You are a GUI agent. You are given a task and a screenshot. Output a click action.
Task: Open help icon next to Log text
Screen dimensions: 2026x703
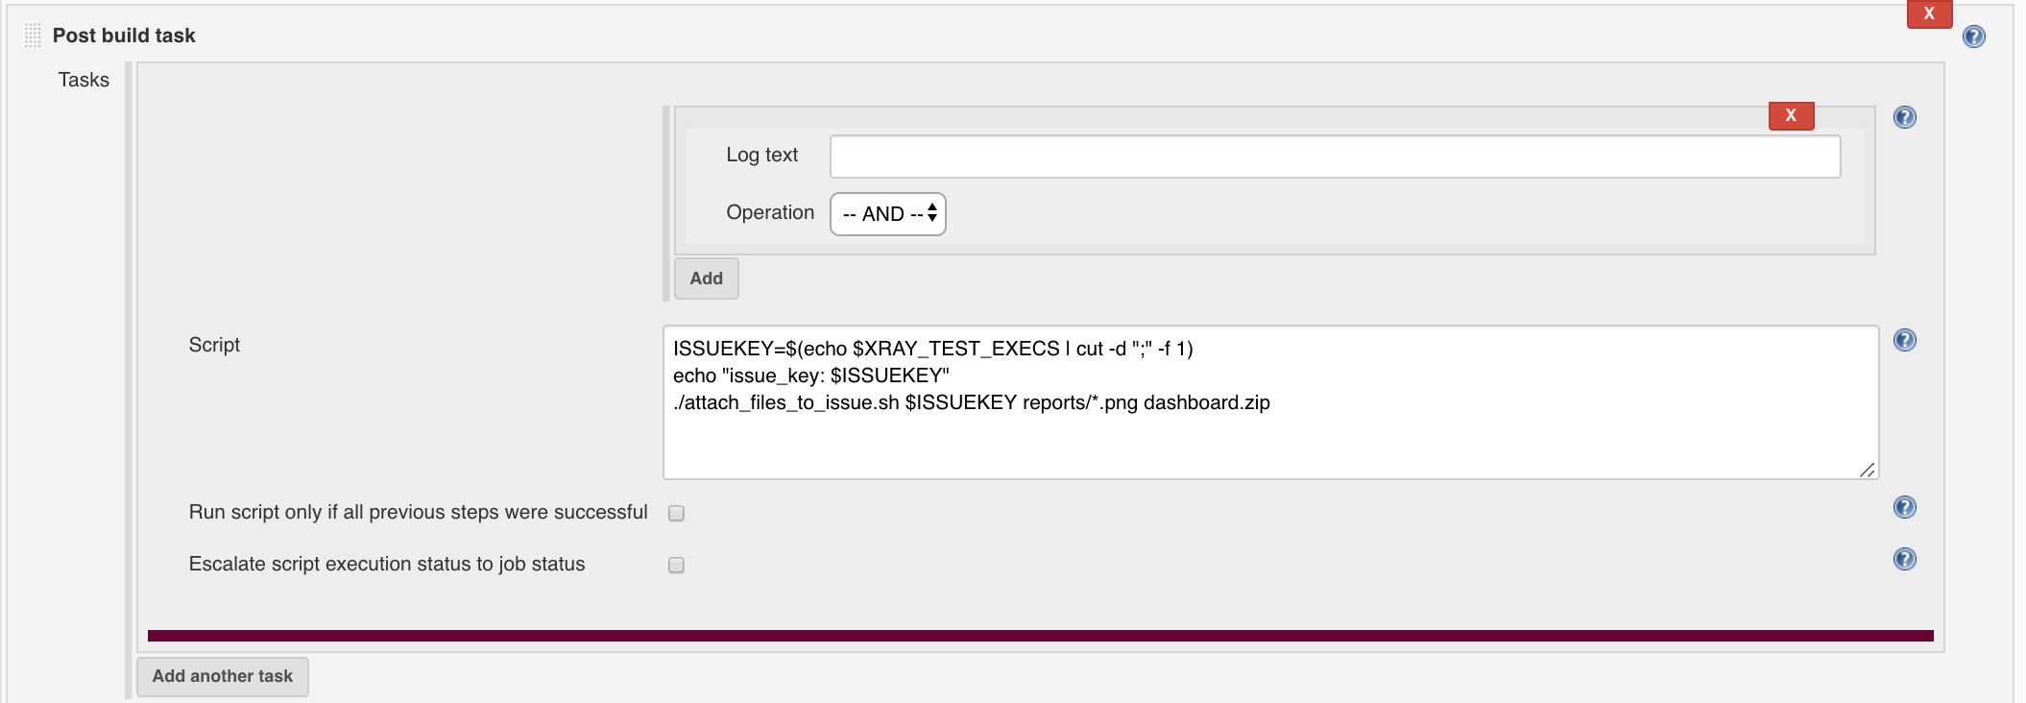[1905, 117]
